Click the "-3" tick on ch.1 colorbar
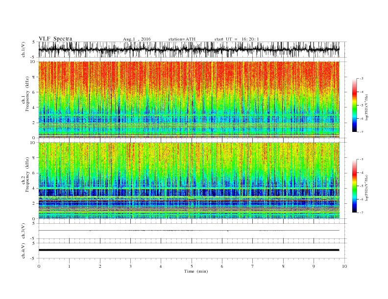This screenshot has width=388, height=299. [362, 79]
